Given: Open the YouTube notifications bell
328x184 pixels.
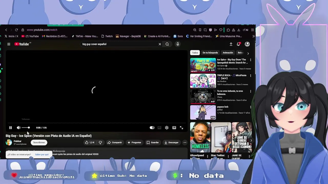Looking at the screenshot, I should [x=239, y=44].
